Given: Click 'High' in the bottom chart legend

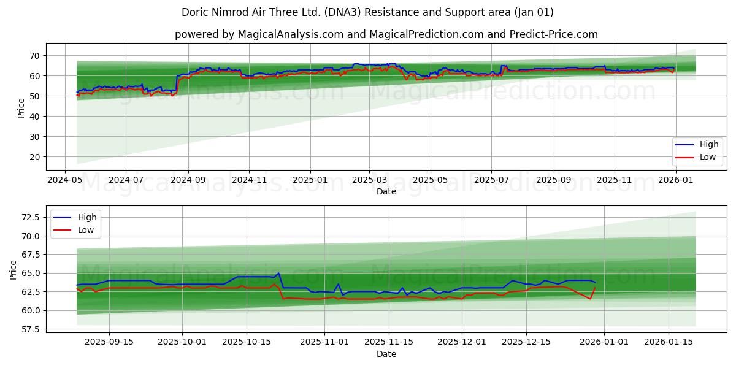Looking at the screenshot, I should point(86,217).
